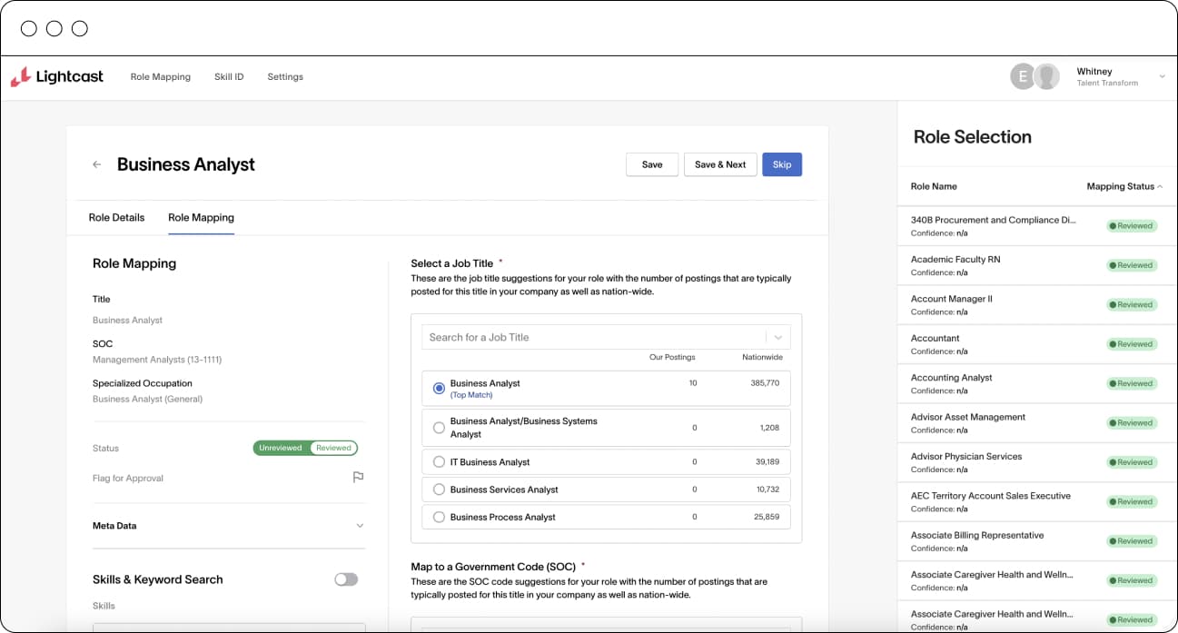Click the Reviewed badge for Accountant
Image resolution: width=1178 pixels, height=633 pixels.
click(1131, 344)
